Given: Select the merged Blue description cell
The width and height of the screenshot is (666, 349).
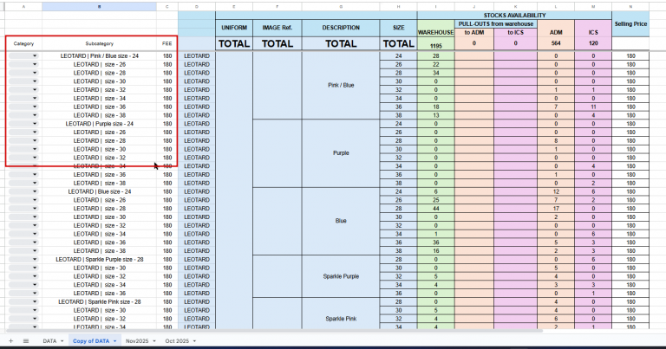Looking at the screenshot, I should (341, 221).
